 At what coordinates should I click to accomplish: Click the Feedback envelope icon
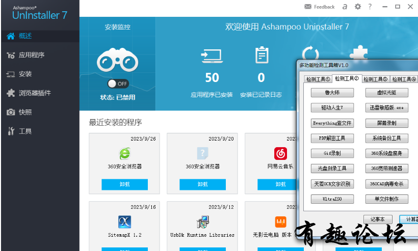[308, 7]
